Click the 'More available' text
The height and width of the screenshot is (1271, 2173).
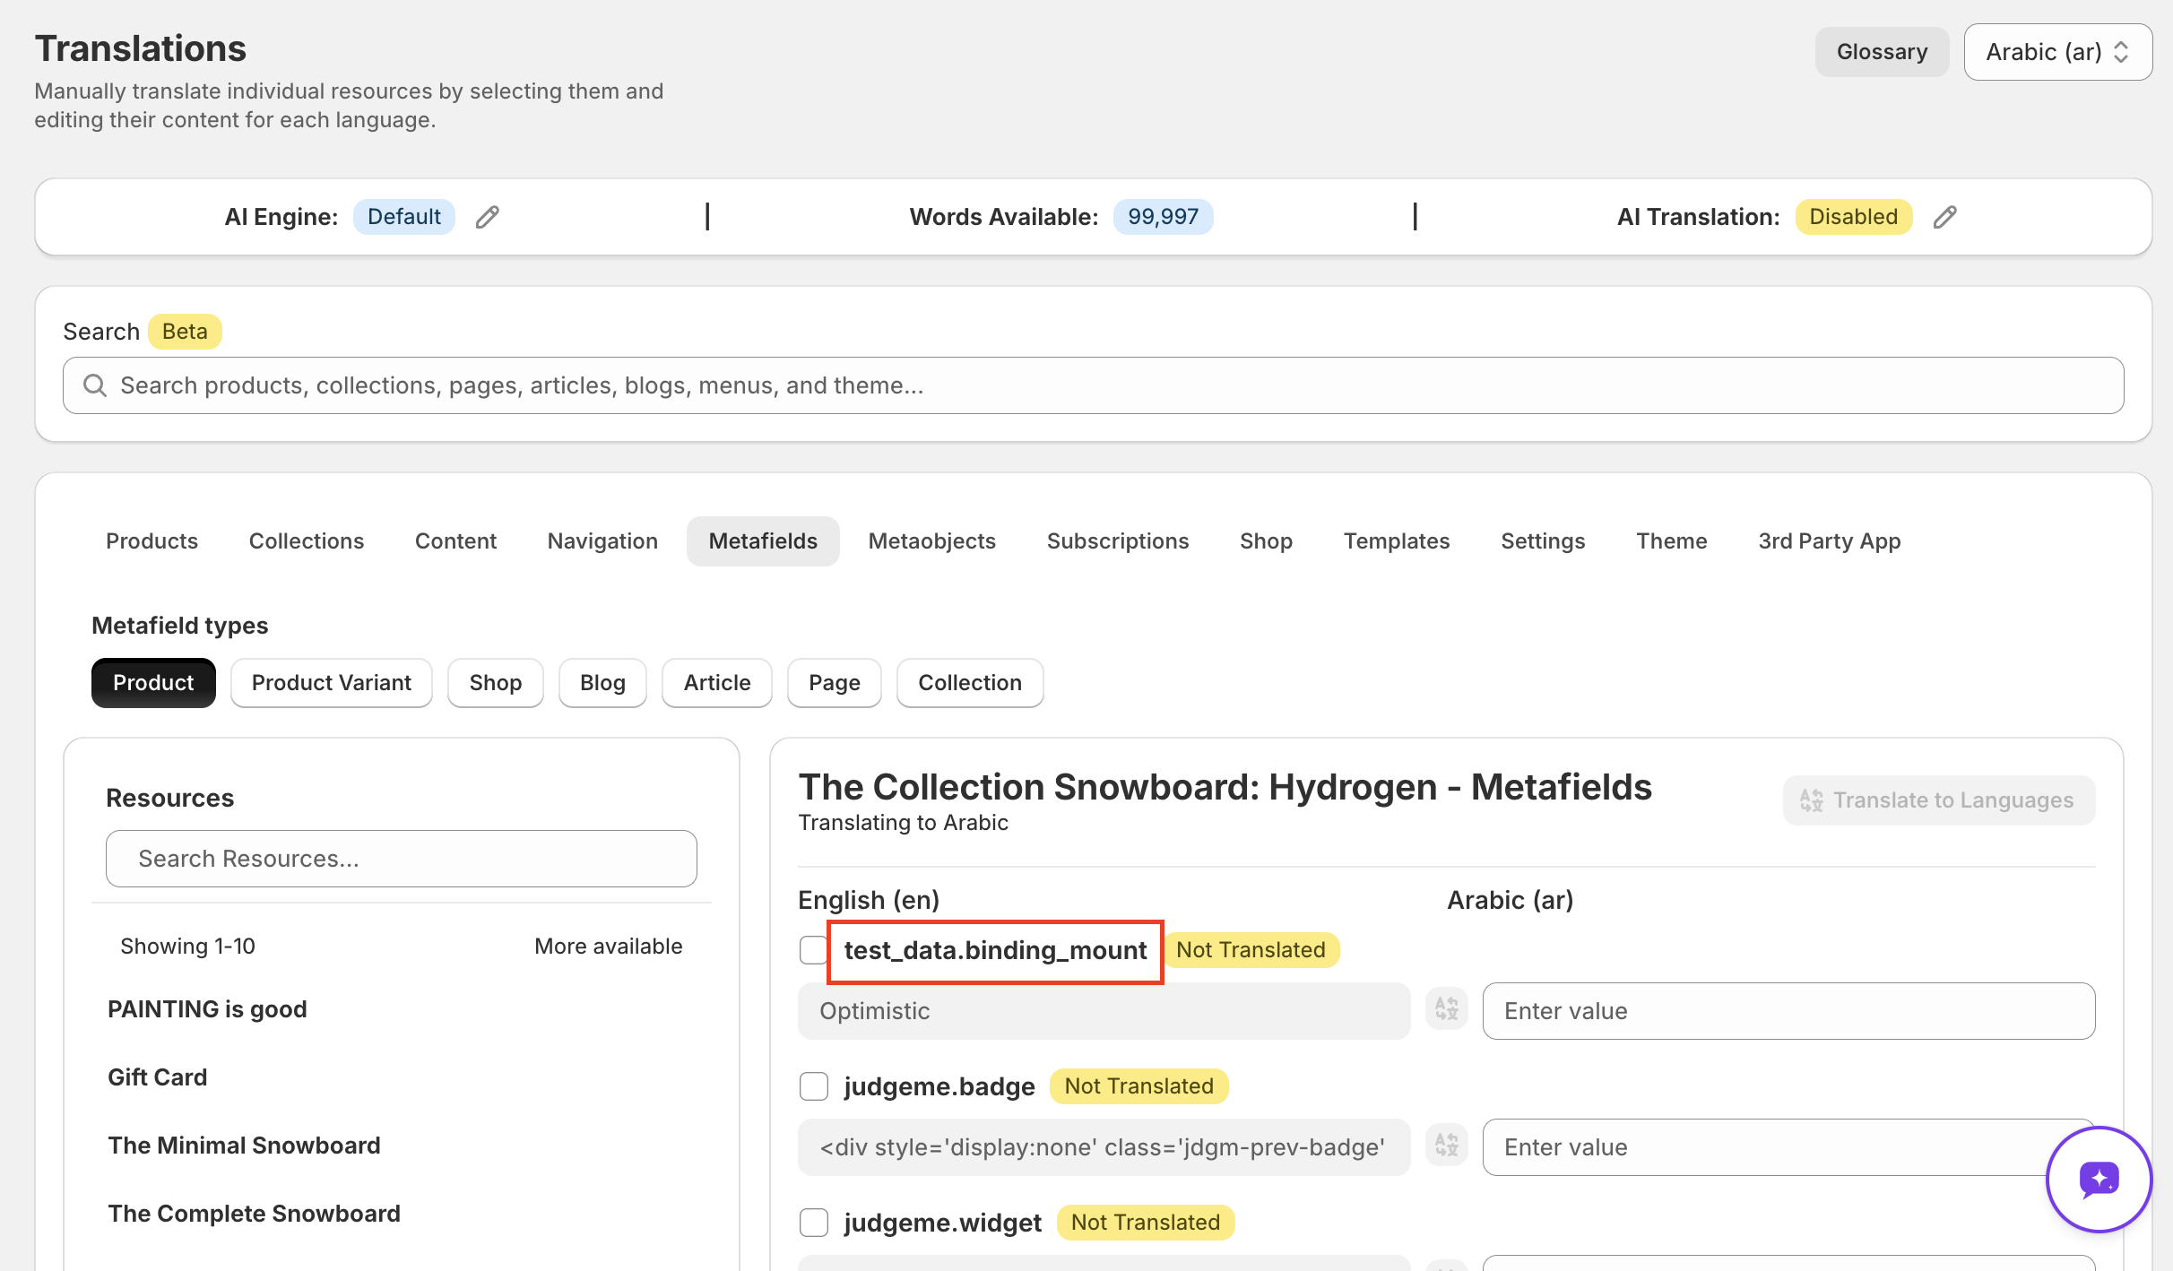click(608, 947)
